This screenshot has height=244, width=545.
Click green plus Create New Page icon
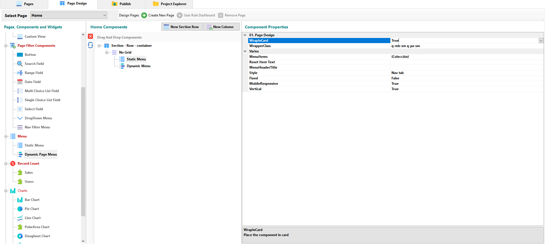pos(144,15)
